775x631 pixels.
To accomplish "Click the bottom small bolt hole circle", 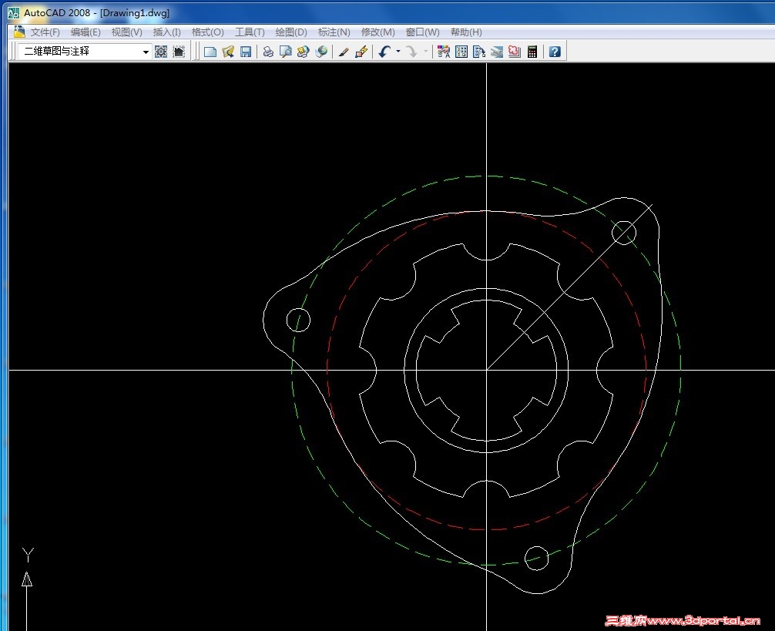I will pos(536,559).
